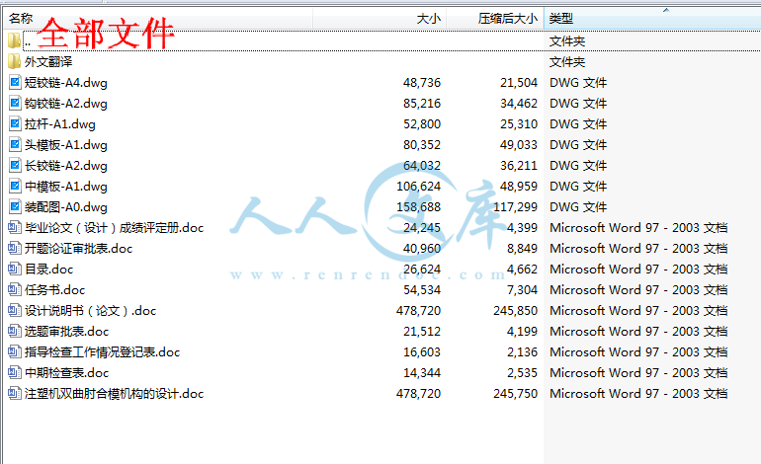Click the DWG icon for 装配图-A0.dwg
The width and height of the screenshot is (761, 464).
pyautogui.click(x=15, y=207)
